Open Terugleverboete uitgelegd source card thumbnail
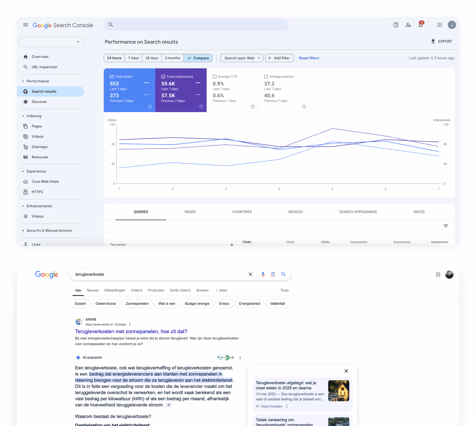 tap(339, 391)
